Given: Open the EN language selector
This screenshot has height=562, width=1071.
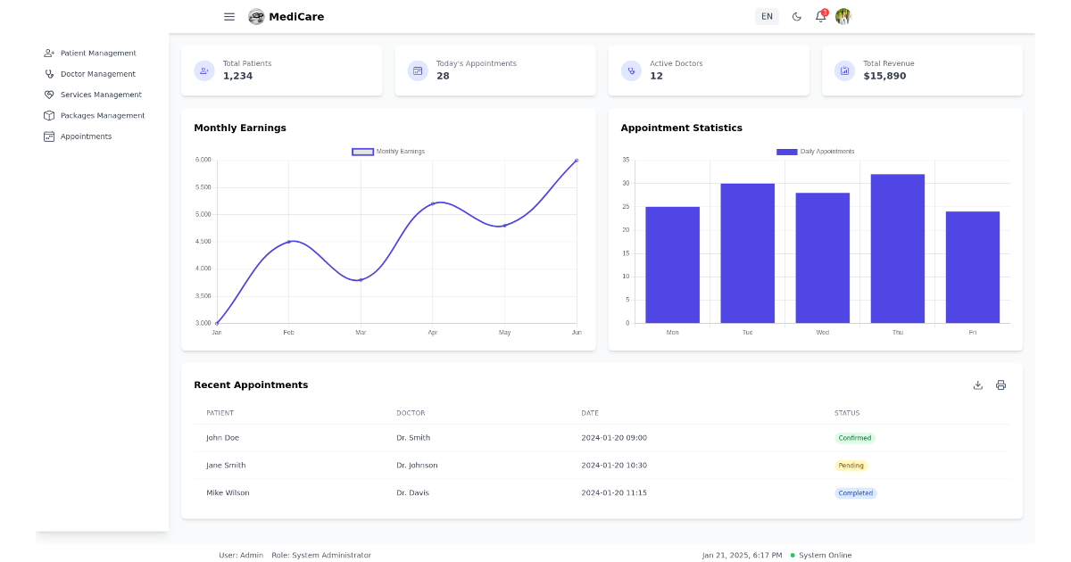Looking at the screenshot, I should [x=766, y=16].
